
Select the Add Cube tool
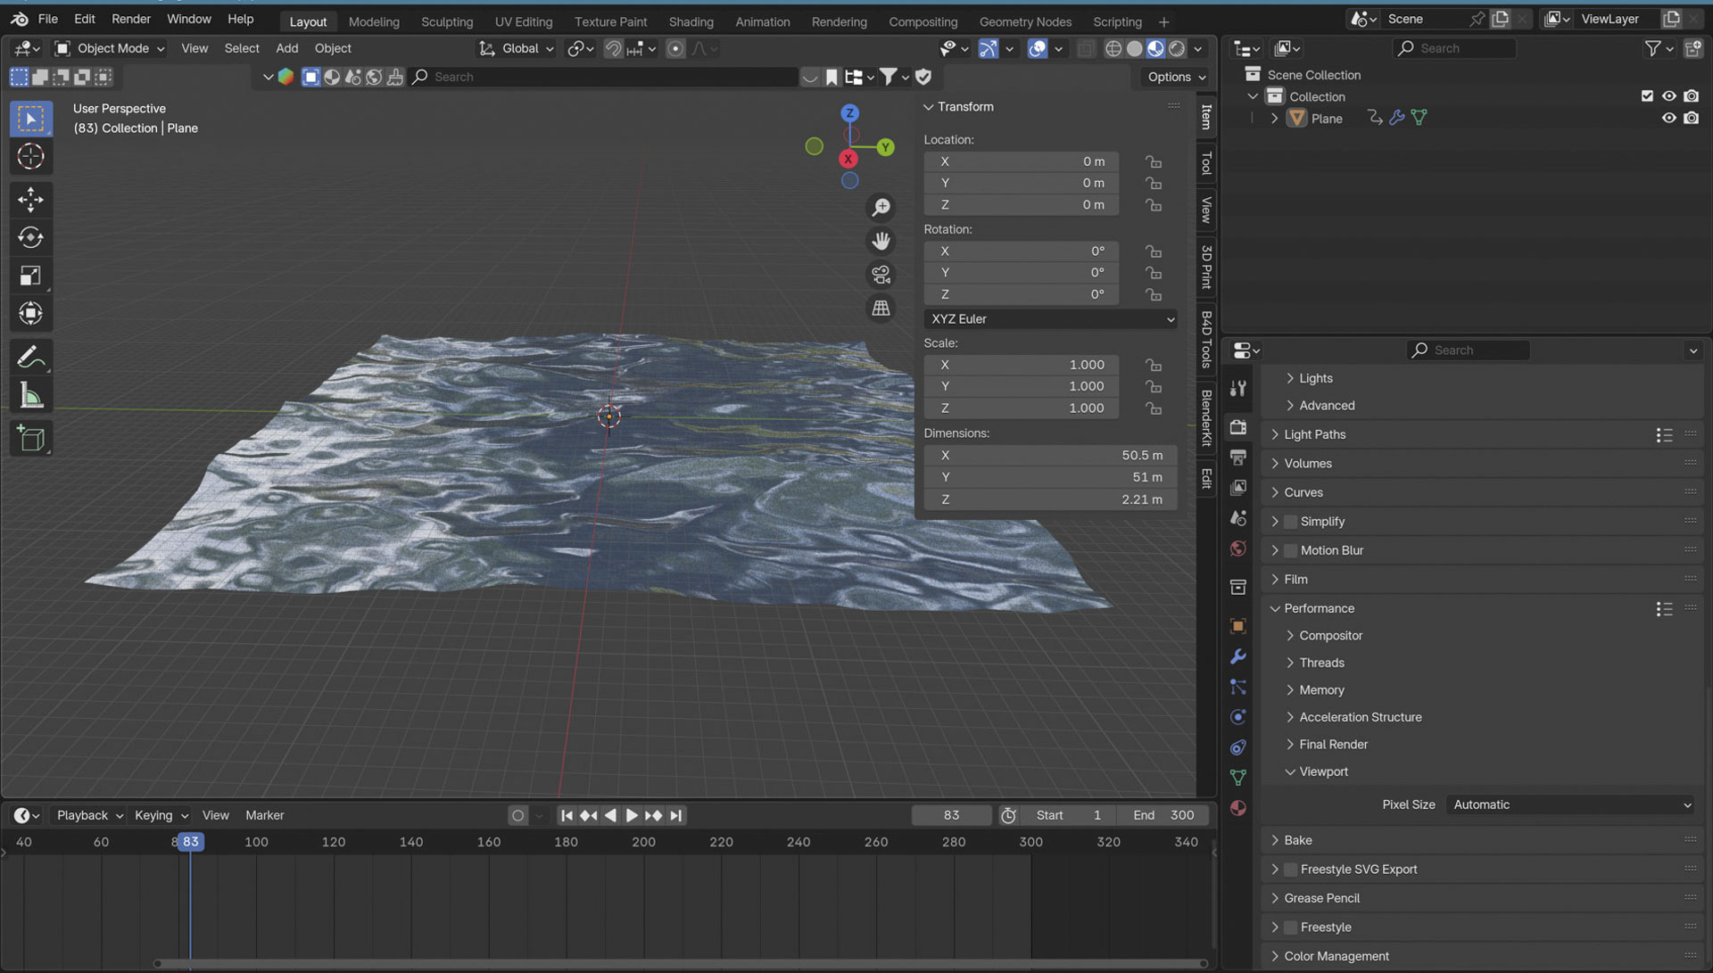click(x=30, y=439)
